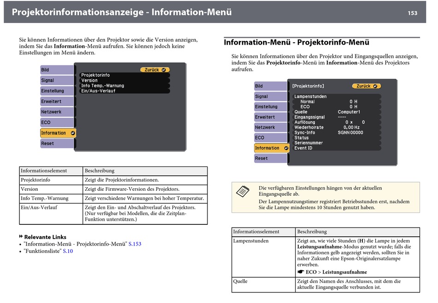Click the Version cell in the left table
Screen dimensions: 438x303
[x=51, y=189]
